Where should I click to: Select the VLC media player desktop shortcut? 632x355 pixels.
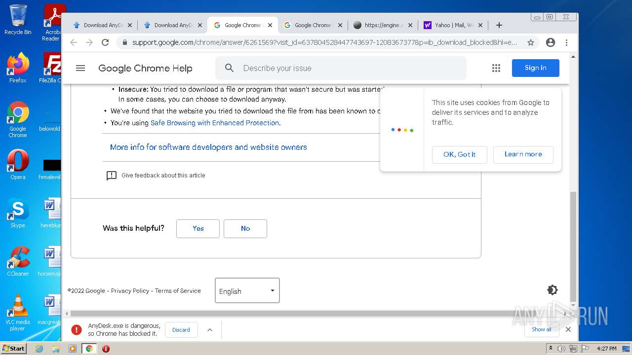[x=18, y=313]
